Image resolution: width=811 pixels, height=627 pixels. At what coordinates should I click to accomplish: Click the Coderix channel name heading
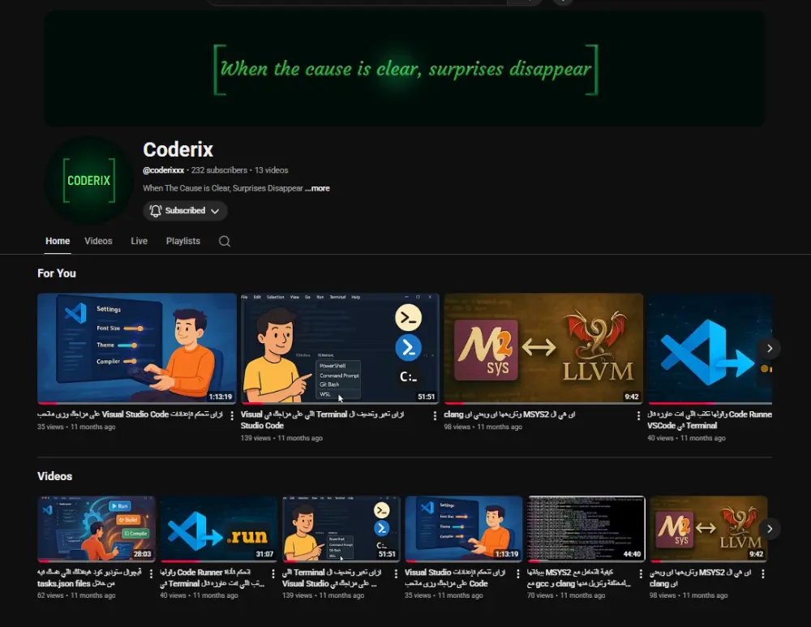coord(178,149)
